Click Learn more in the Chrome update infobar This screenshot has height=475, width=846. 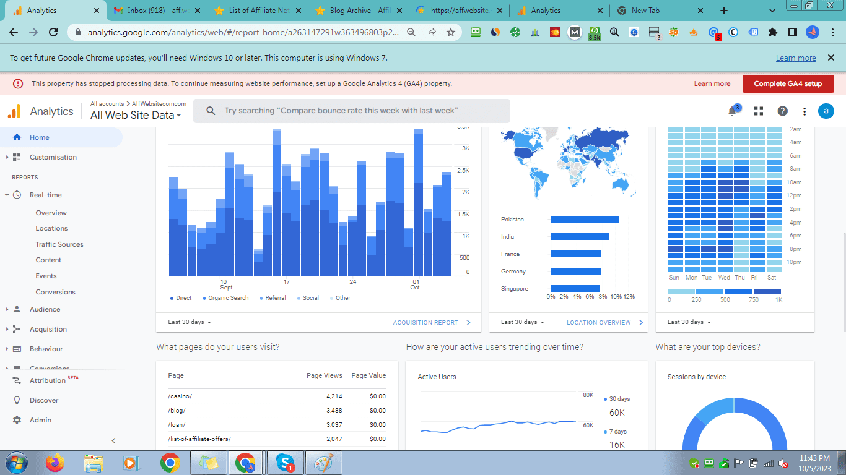(x=796, y=58)
